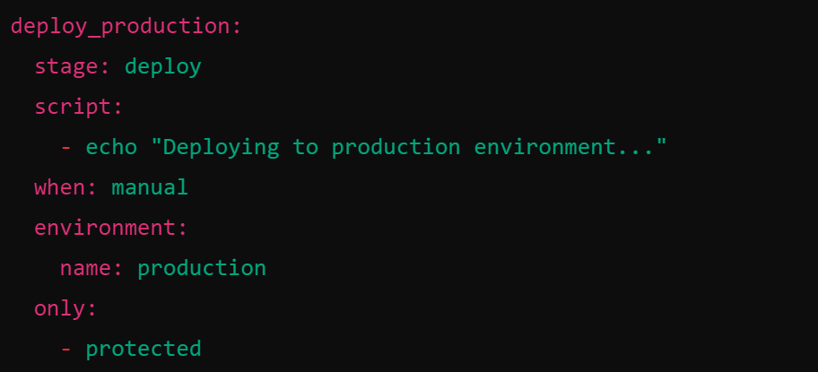Image resolution: width=818 pixels, height=372 pixels.
Task: Click the when key
Action: (65, 187)
